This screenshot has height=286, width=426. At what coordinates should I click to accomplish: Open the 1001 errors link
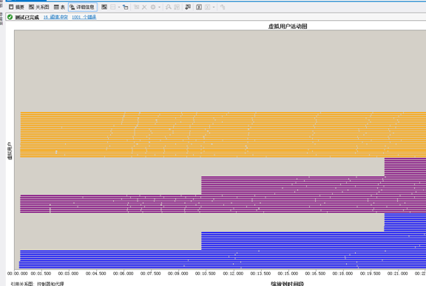[x=84, y=17]
